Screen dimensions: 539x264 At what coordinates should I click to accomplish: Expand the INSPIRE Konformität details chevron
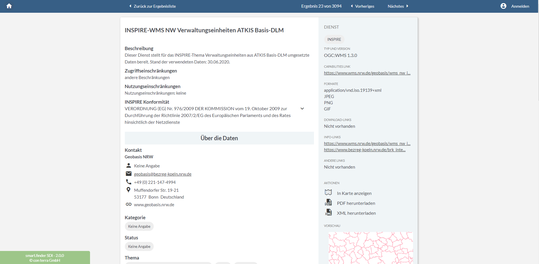click(302, 108)
